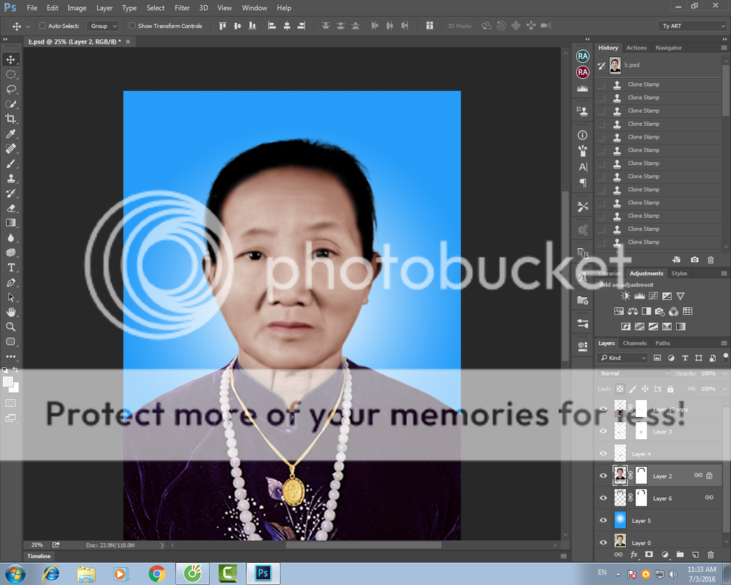Open Internet Explorer from taskbar
This screenshot has height=585, width=731.
[51, 574]
